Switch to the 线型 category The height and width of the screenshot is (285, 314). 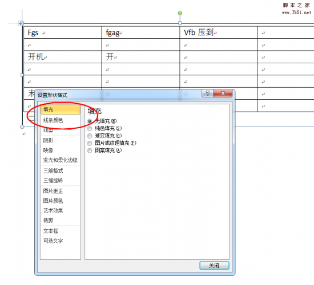click(61, 130)
